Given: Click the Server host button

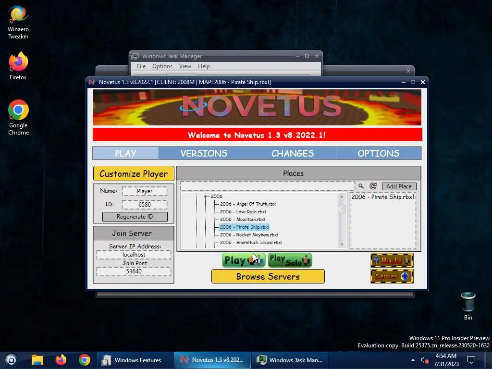Looking at the screenshot, I should click(x=392, y=276).
